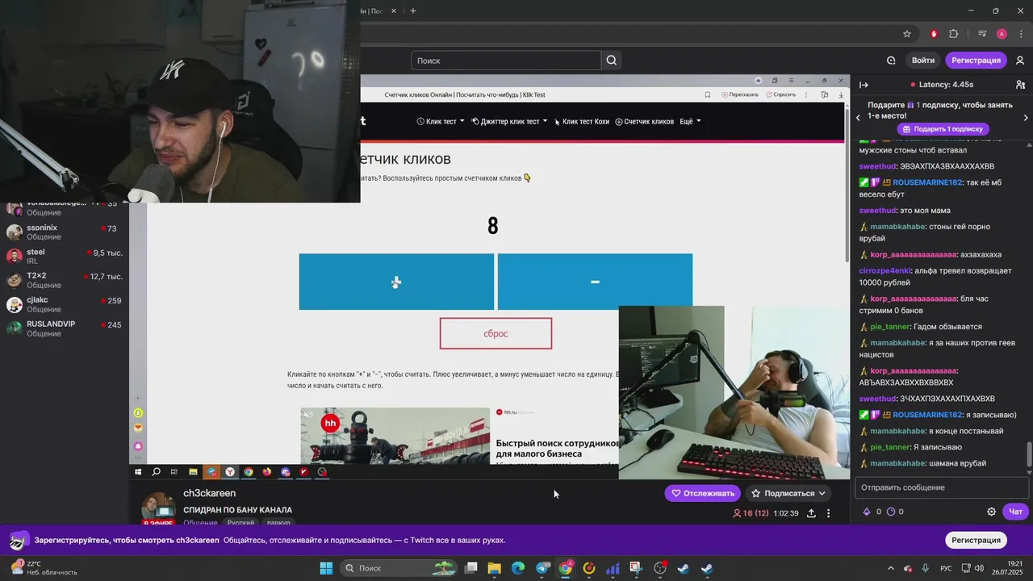
Task: Open weather widget showing 22°C
Action: pyautogui.click(x=44, y=568)
